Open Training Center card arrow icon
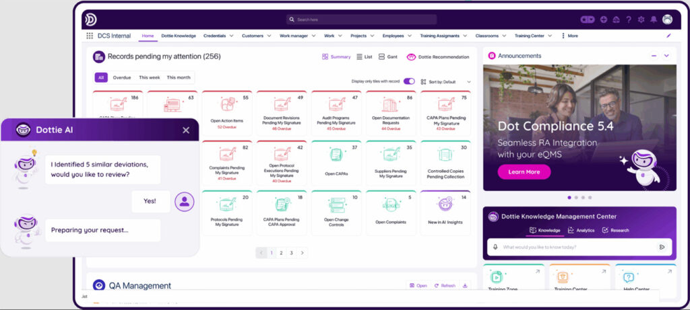Viewport: 690px width, 310px height. pyautogui.click(x=604, y=272)
